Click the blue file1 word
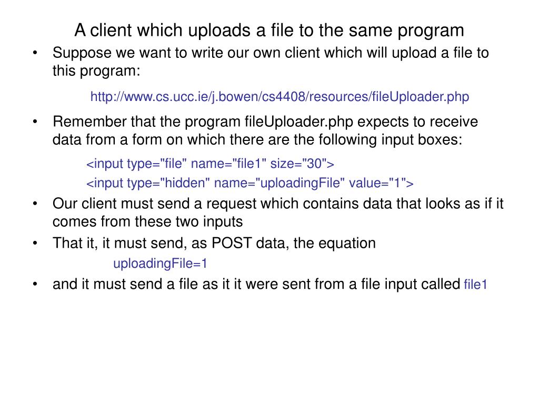This screenshot has height=404, width=539. [475, 285]
